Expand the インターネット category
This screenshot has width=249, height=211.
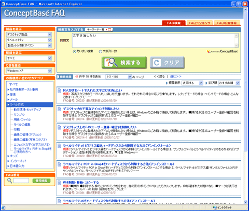click(8, 161)
